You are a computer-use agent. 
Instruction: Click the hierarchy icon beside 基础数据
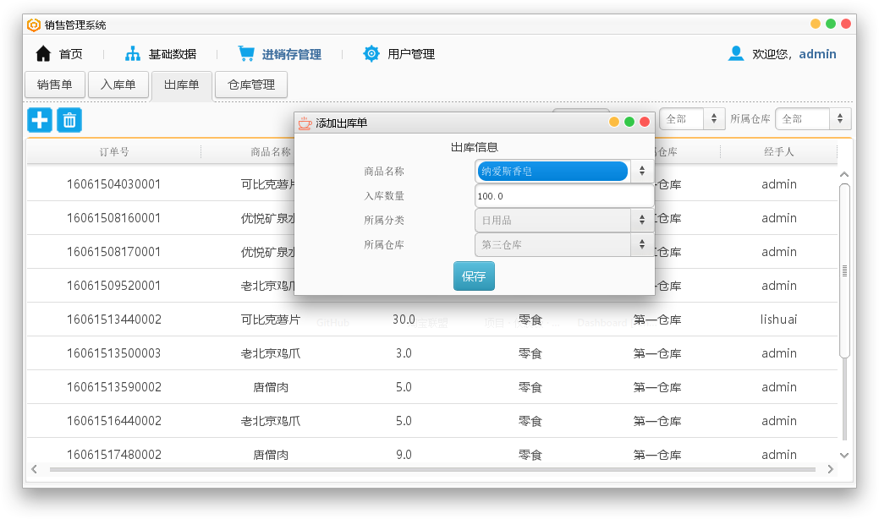pyautogui.click(x=133, y=54)
